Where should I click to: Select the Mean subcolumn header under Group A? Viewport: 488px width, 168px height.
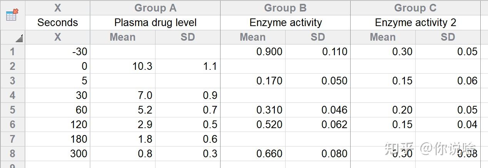pyautogui.click(x=122, y=37)
